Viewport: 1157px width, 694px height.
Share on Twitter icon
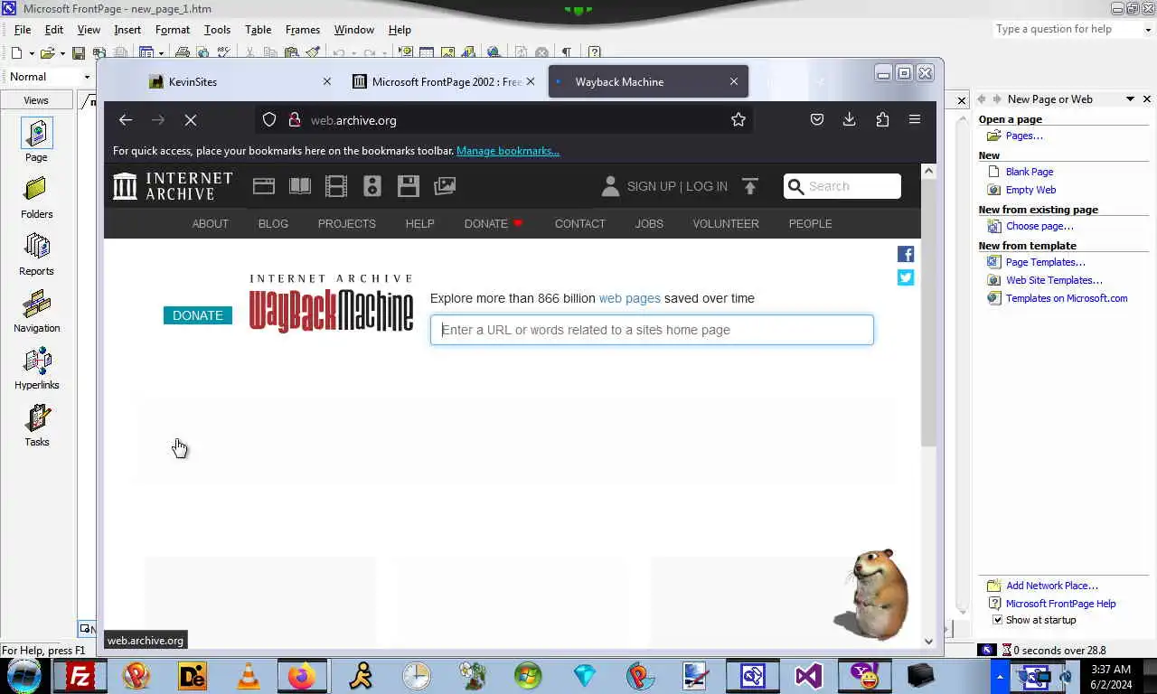[906, 277]
